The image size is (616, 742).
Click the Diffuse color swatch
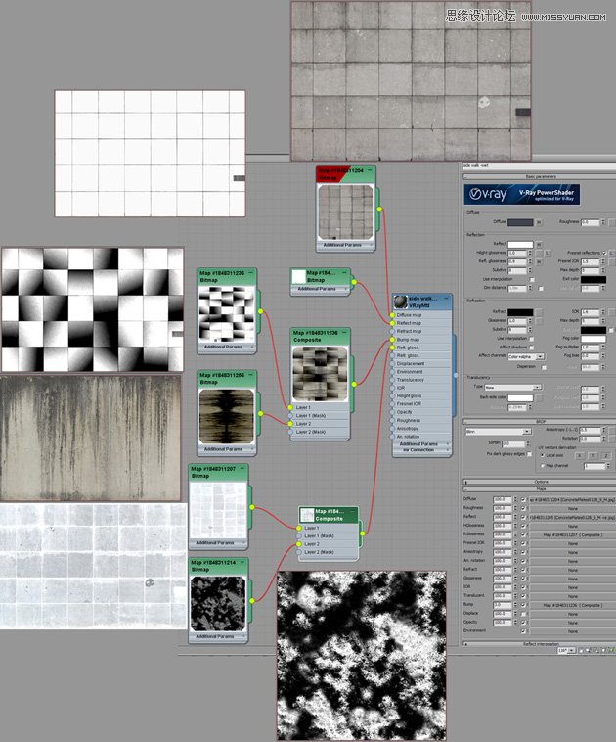[x=520, y=222]
